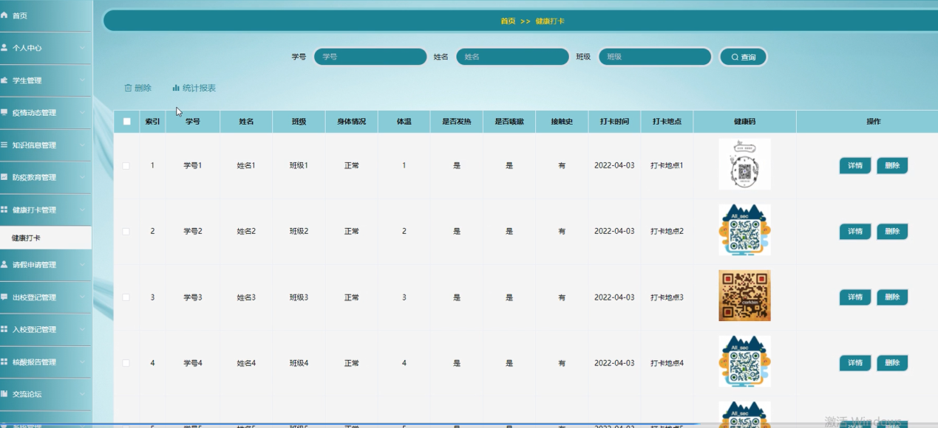Expand 个人中心 using its chevron arrow

(x=83, y=48)
